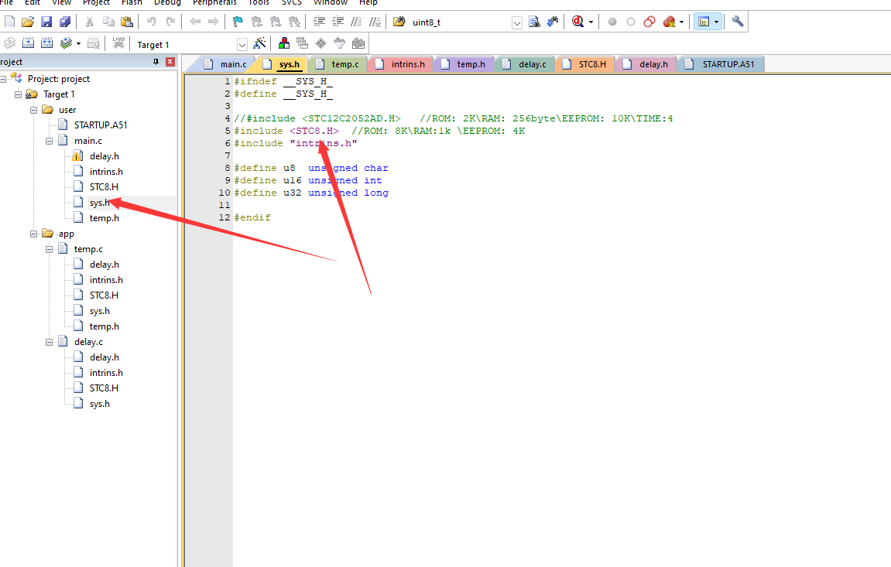Kill all breakpoints

[669, 22]
